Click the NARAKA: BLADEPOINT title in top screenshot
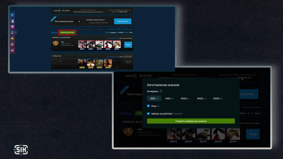 click(61, 38)
